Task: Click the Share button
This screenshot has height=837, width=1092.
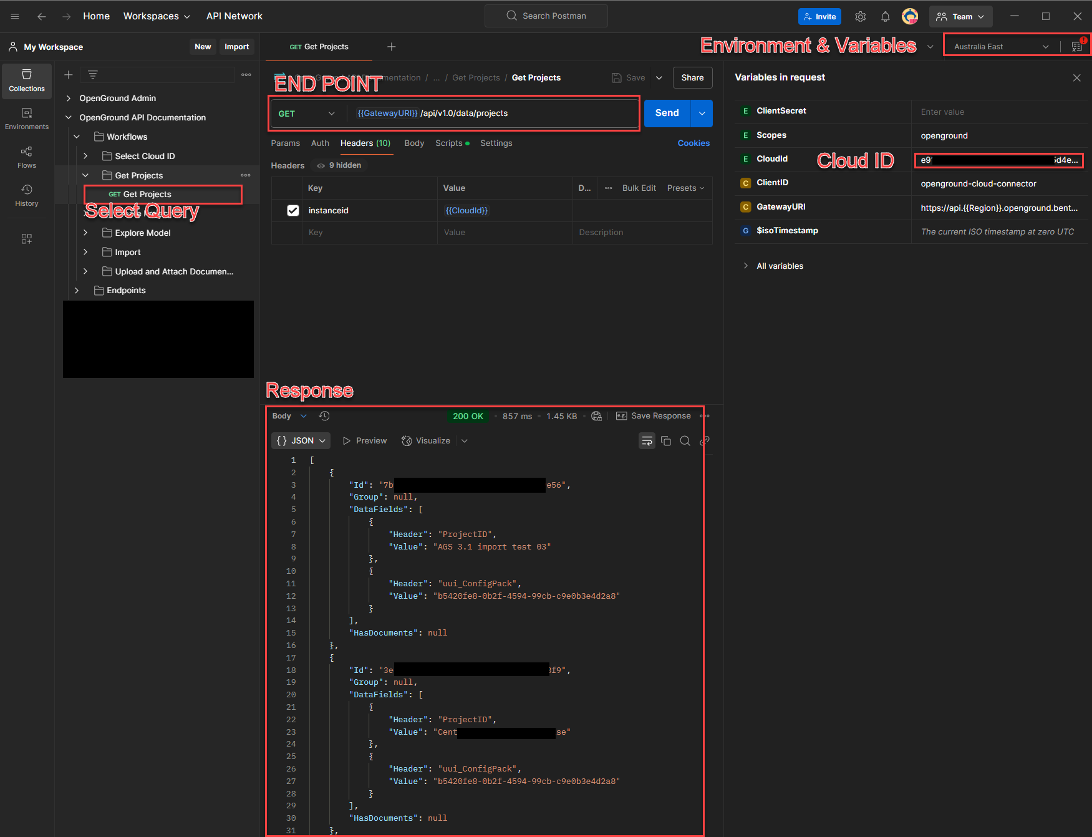Action: [x=692, y=78]
